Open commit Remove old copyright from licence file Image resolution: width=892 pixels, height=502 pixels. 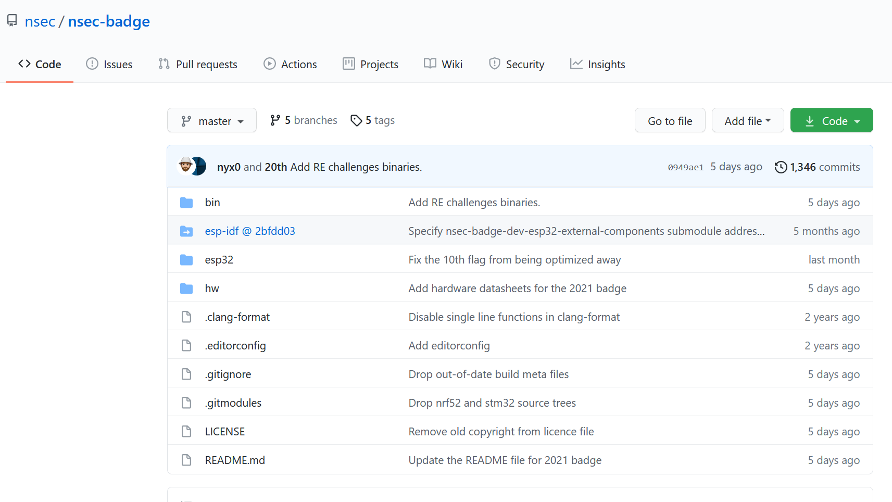tap(501, 432)
